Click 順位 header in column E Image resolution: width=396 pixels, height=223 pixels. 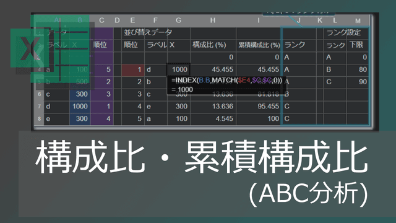tap(131, 45)
